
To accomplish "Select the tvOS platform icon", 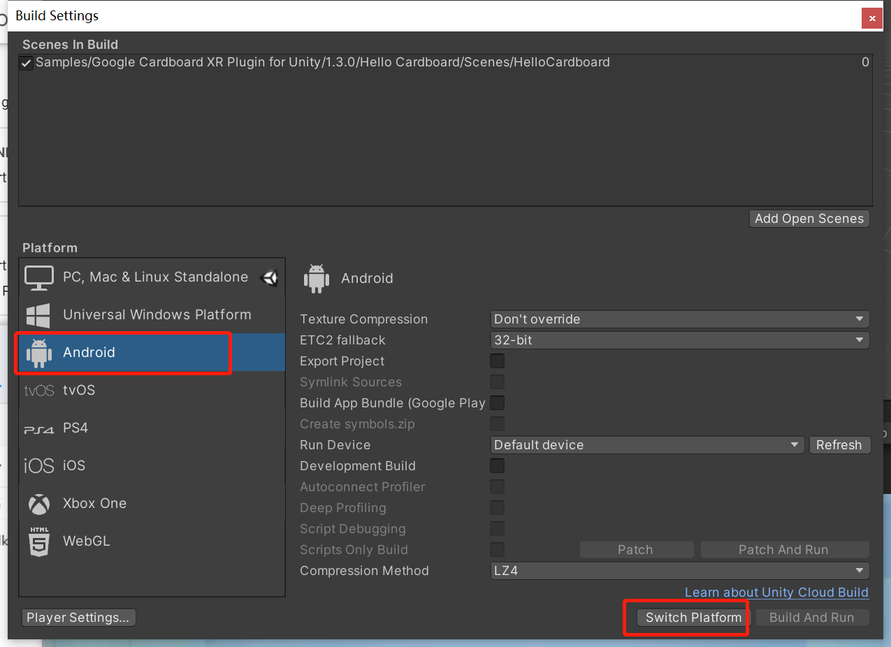I will 38,390.
